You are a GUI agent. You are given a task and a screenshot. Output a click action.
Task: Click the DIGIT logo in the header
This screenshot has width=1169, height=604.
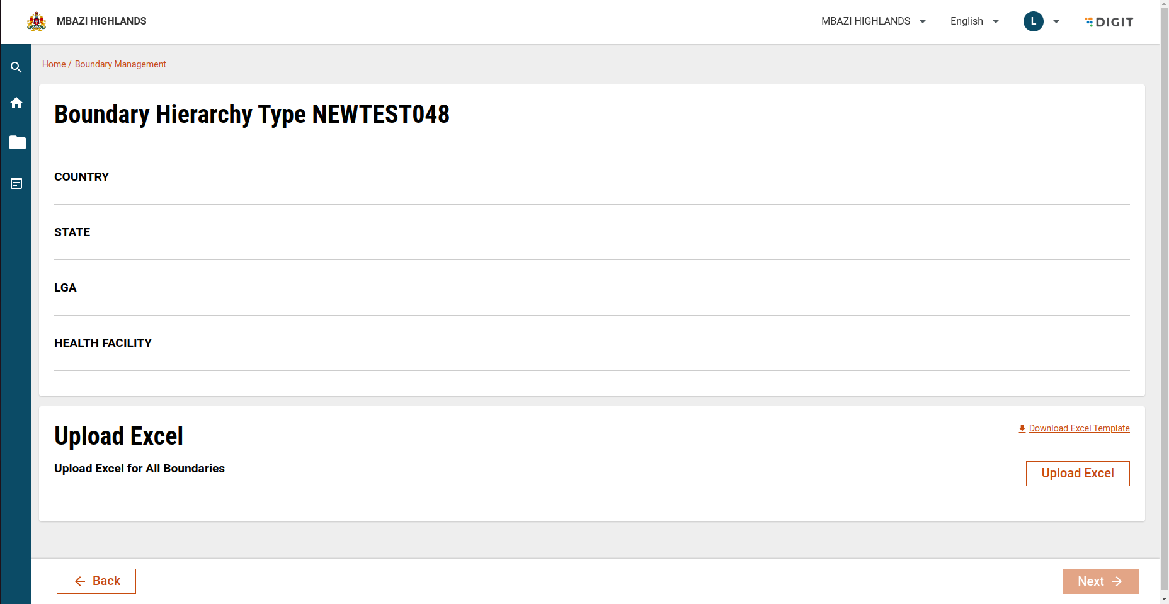[x=1109, y=22]
